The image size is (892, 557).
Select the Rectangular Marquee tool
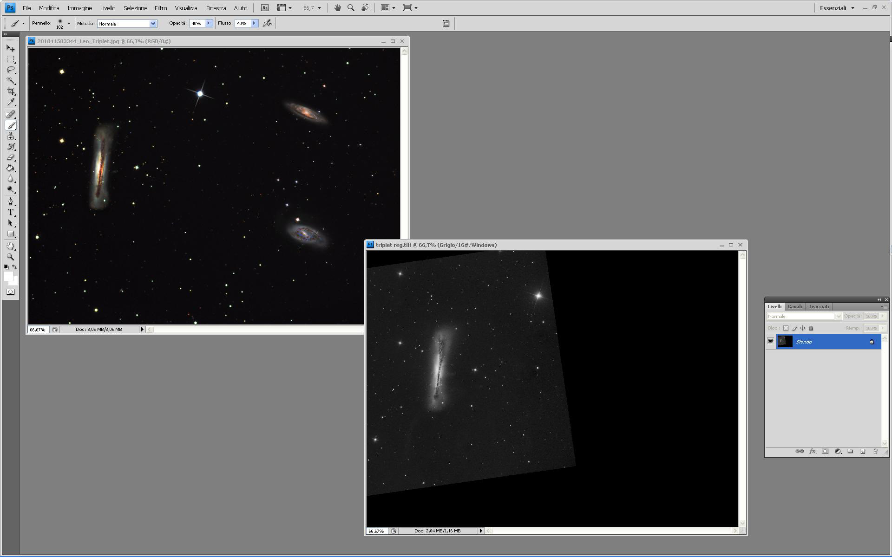click(x=10, y=59)
